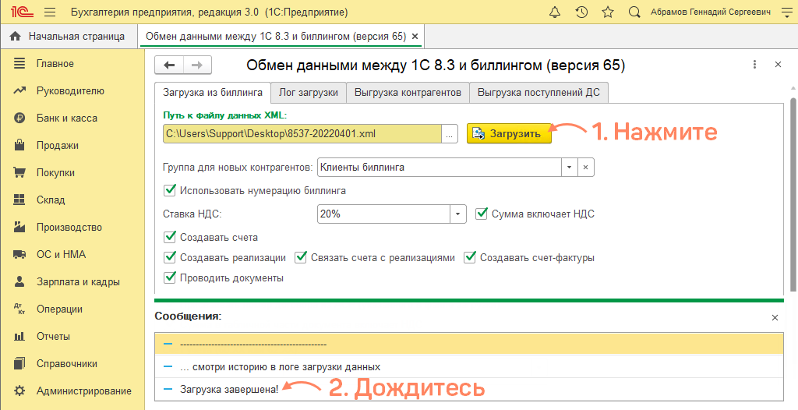The image size is (798, 410).
Task: Open Продажи section
Action: click(x=58, y=145)
